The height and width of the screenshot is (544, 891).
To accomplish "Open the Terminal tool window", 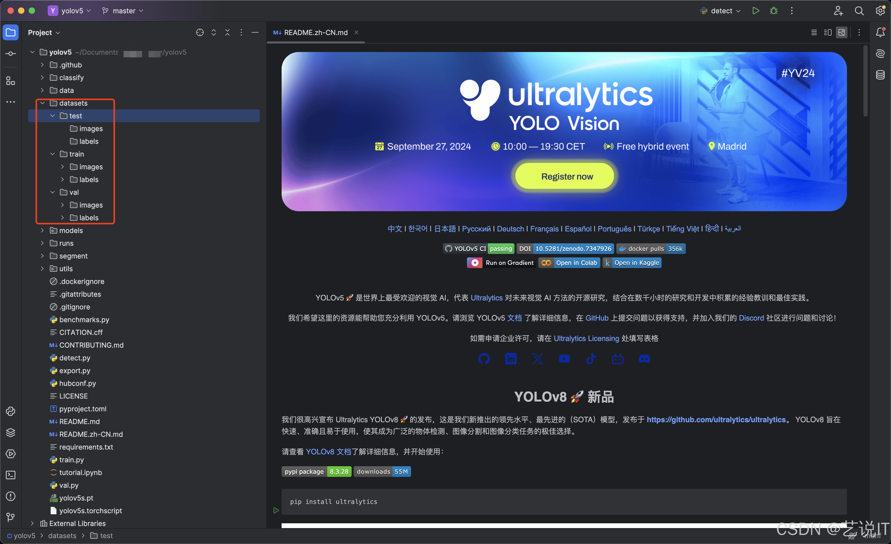I will click(11, 475).
